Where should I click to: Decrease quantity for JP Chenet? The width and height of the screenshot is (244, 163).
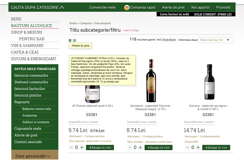point(71,148)
